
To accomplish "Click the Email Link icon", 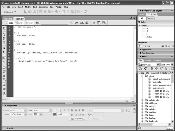I will tap(30, 12).
